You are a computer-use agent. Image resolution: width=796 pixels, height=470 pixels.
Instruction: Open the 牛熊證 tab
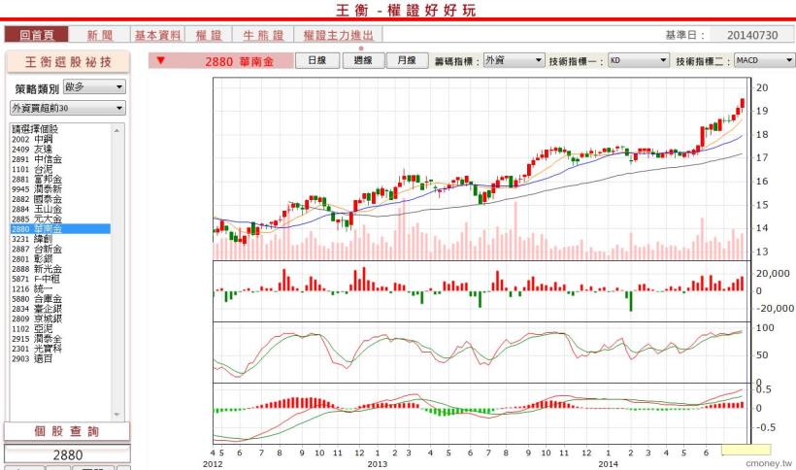tap(263, 35)
